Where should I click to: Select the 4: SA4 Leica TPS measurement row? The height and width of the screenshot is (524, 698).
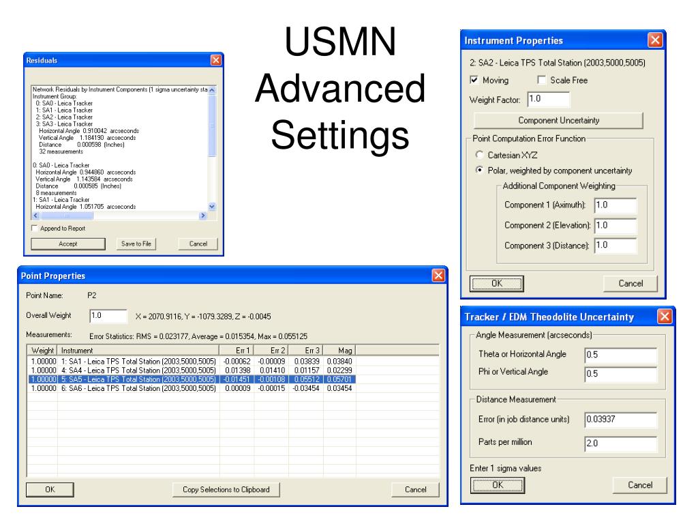click(x=192, y=370)
